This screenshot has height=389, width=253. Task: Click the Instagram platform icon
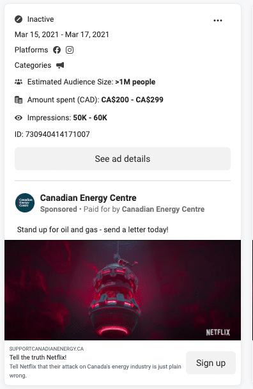coord(70,50)
